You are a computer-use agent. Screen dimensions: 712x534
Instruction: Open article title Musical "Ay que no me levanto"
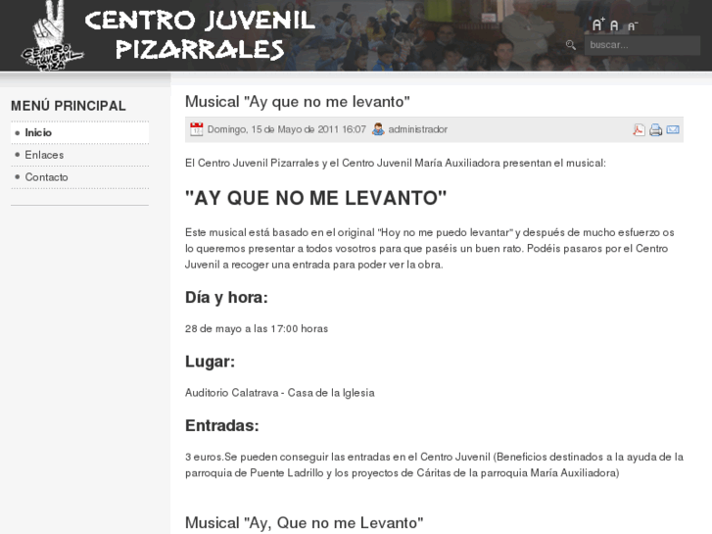point(298,102)
